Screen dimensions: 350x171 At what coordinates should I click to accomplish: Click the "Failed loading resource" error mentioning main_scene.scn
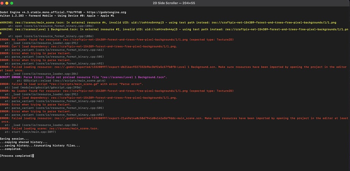point(174,120)
